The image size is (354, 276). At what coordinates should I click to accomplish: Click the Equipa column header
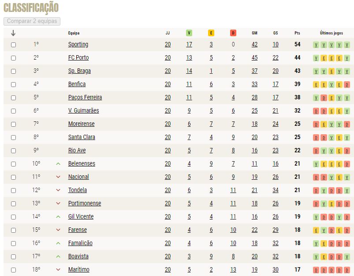click(x=74, y=33)
